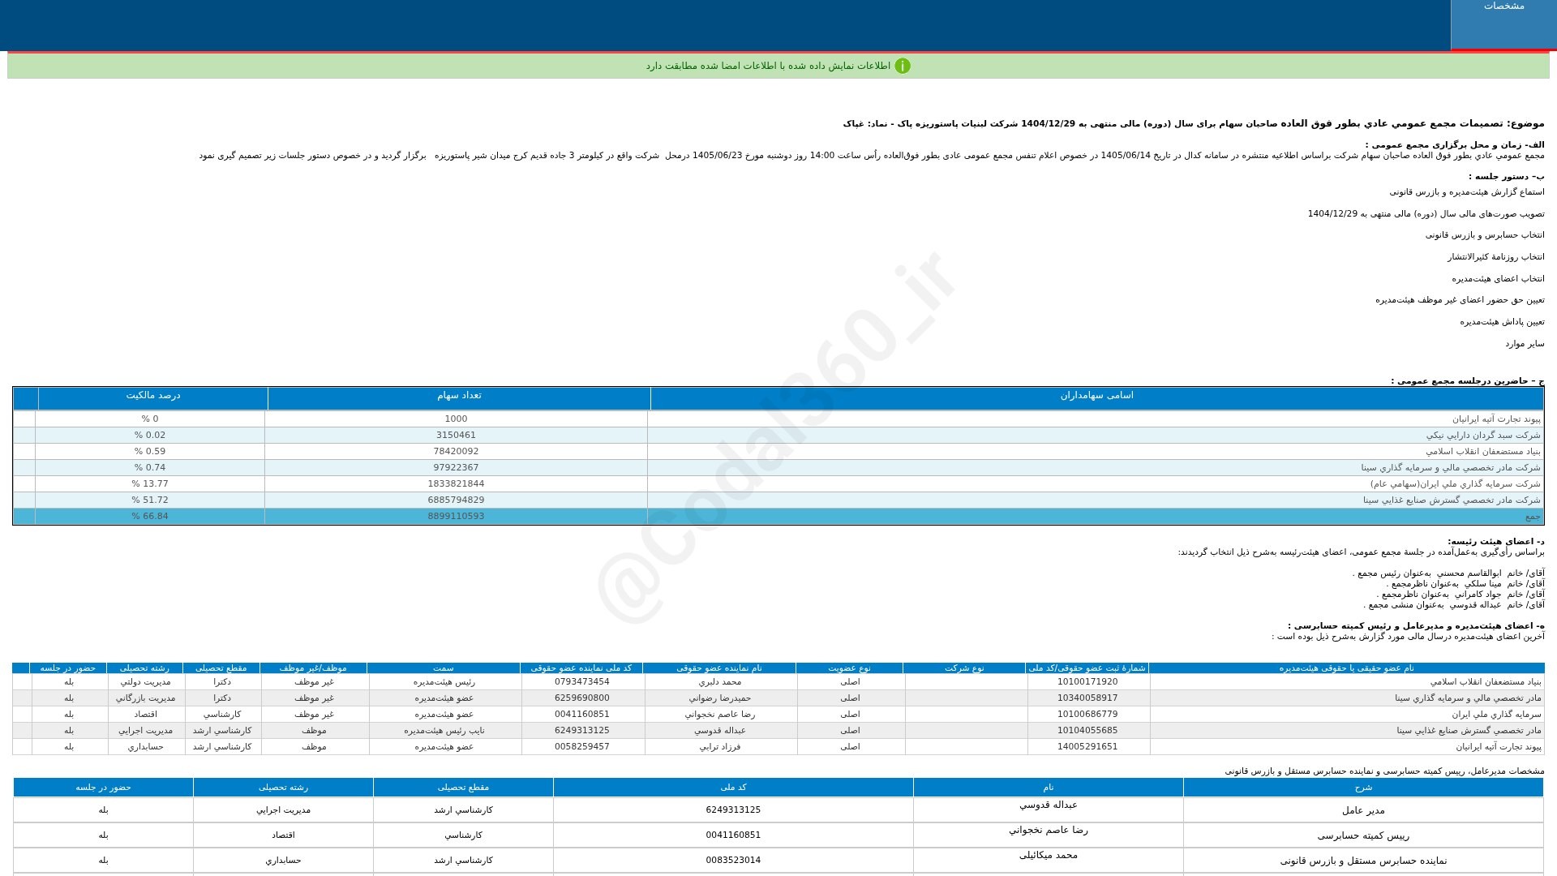
Task: Click name محمد میکائیلی
Action: (1049, 856)
